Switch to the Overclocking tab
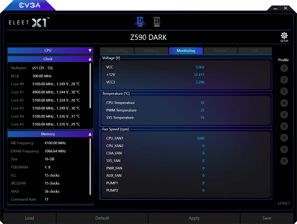 click(117, 51)
